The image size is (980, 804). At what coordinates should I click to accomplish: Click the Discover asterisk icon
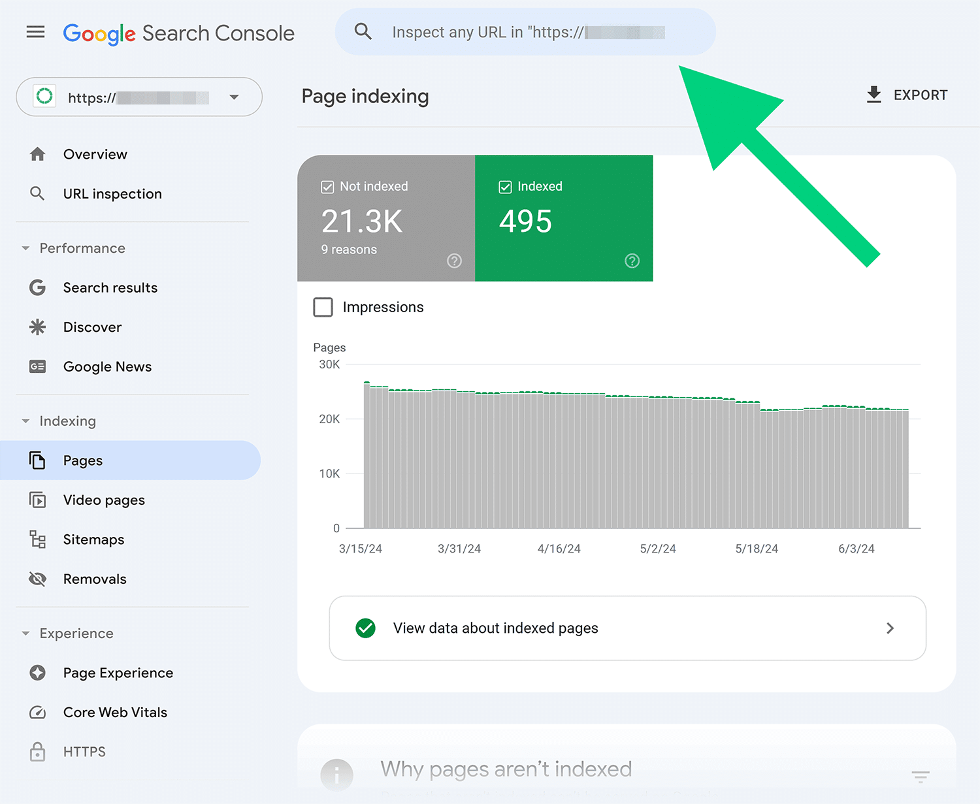(38, 327)
